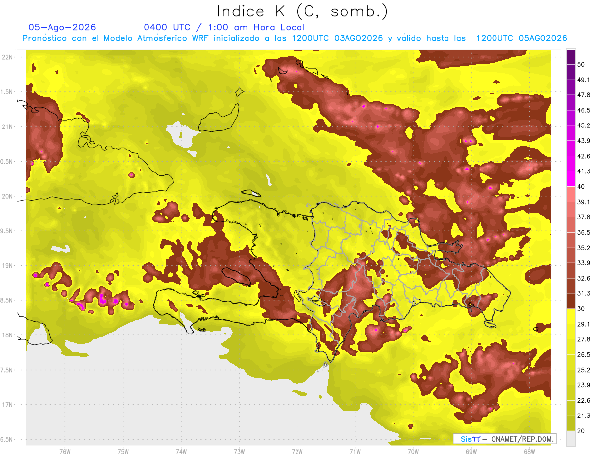Click the color bar value '43.9'
The width and height of the screenshot is (594, 458).
pyautogui.click(x=584, y=141)
